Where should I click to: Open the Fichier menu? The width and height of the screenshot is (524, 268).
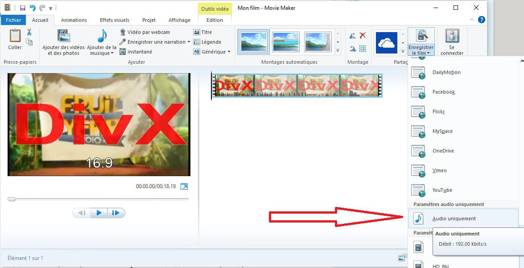[13, 20]
